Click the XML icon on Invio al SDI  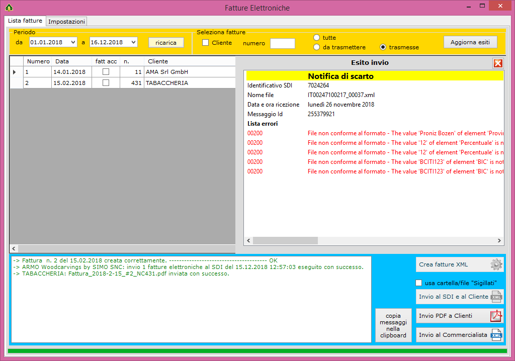point(496,297)
